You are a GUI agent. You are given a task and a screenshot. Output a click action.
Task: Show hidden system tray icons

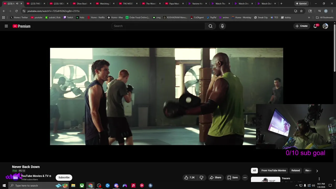click(297, 186)
